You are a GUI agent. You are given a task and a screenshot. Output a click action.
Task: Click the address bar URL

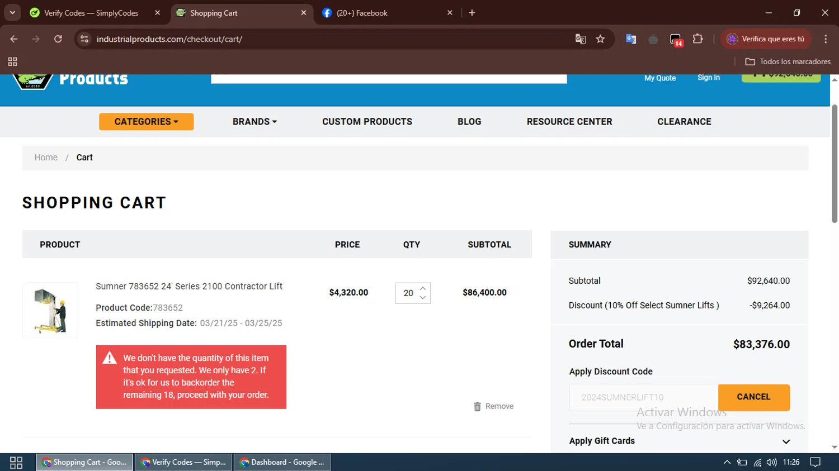(x=169, y=39)
